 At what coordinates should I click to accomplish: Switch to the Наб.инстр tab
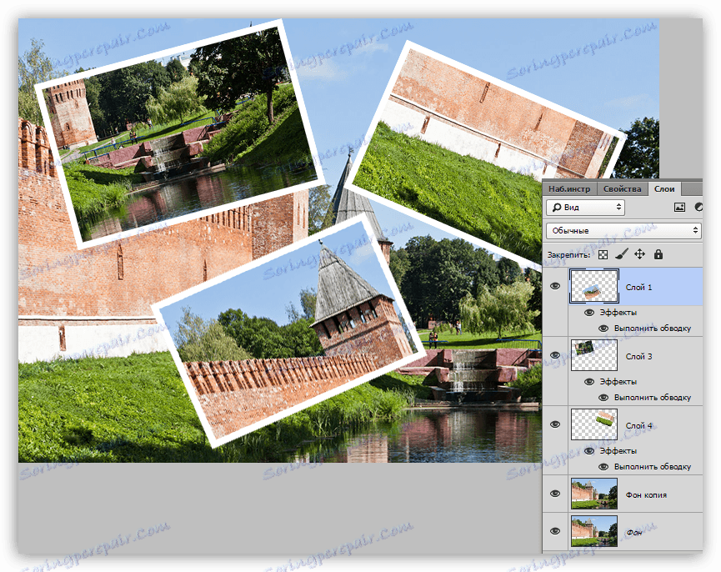point(569,189)
